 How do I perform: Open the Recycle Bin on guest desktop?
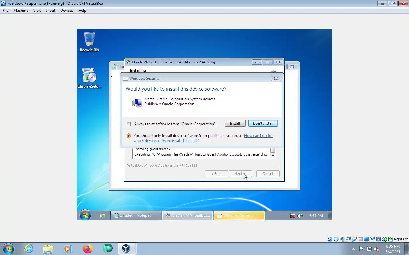point(89,42)
